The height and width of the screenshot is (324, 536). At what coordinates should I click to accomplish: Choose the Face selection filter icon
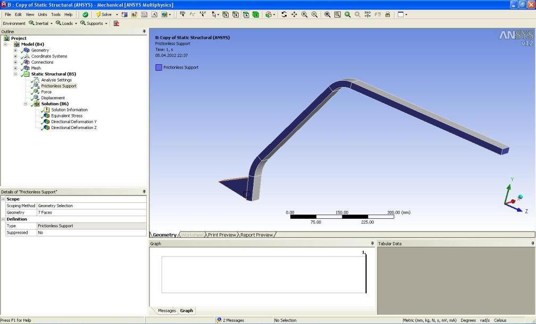pyautogui.click(x=246, y=14)
